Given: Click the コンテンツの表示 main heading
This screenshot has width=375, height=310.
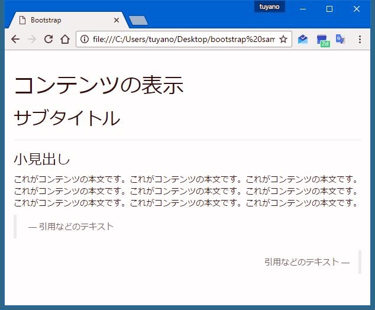Looking at the screenshot, I should coord(98,86).
